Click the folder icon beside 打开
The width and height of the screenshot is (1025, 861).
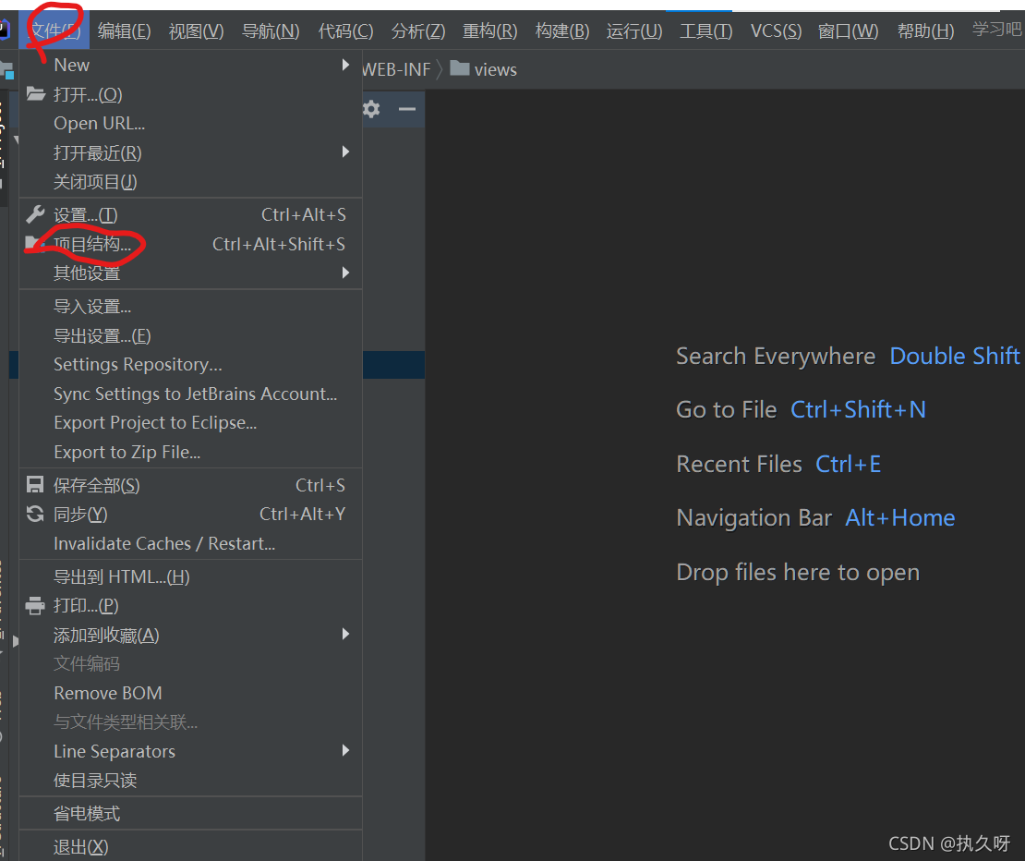coord(35,94)
